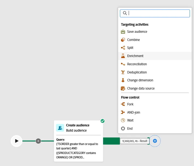This screenshot has height=166, width=194.
Task: Click the thick green transition bar
Action: click(x=111, y=141)
